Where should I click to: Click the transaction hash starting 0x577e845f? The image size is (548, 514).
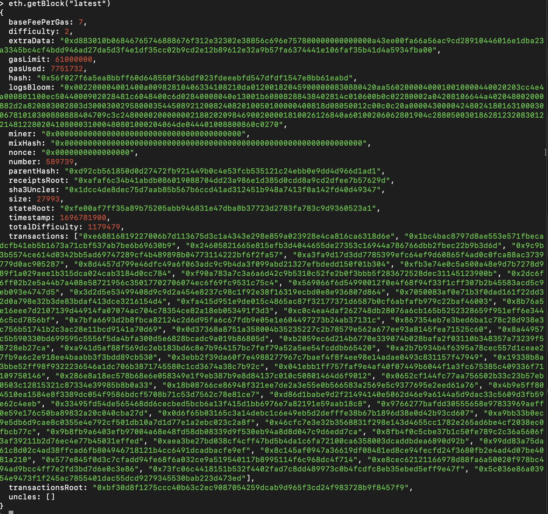200,460
